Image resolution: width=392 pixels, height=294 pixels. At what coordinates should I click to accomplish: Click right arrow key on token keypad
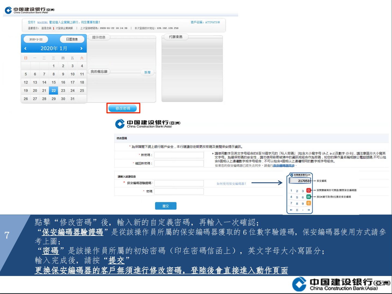tap(309, 210)
